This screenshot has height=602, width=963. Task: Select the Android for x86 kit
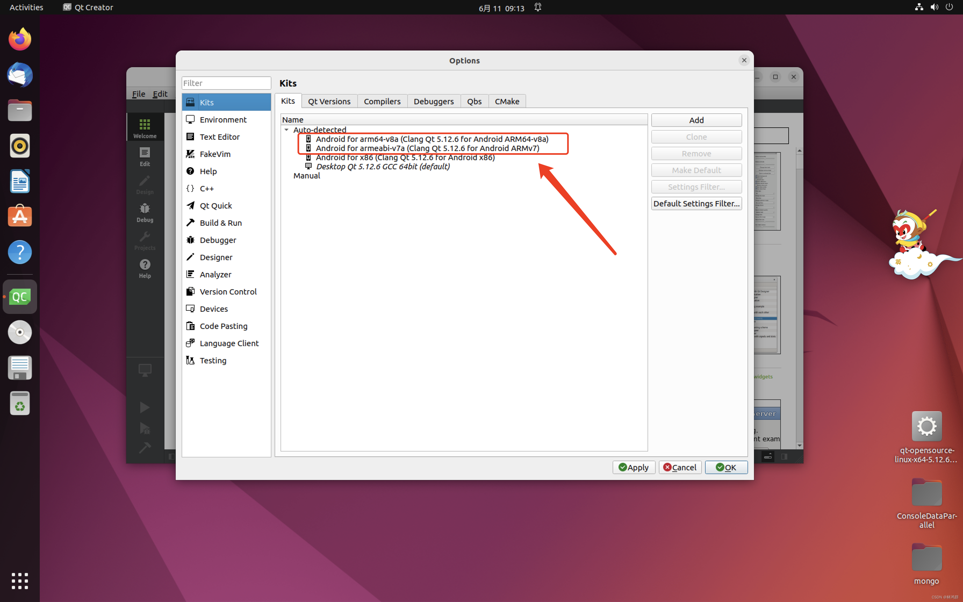[405, 158]
